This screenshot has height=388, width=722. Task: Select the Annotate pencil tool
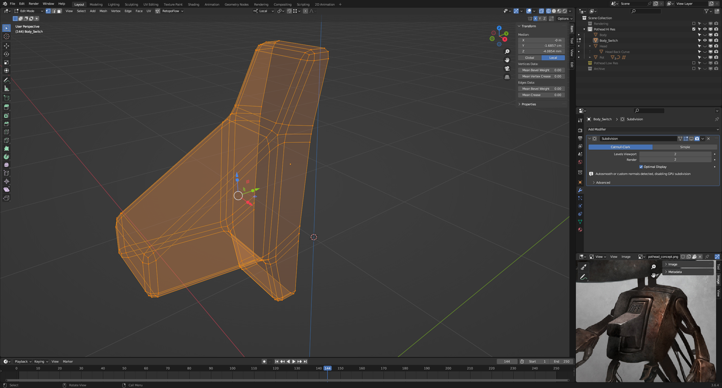7,80
